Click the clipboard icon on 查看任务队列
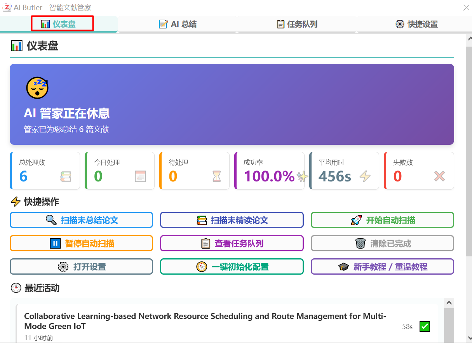This screenshot has height=343, width=472. (x=206, y=244)
